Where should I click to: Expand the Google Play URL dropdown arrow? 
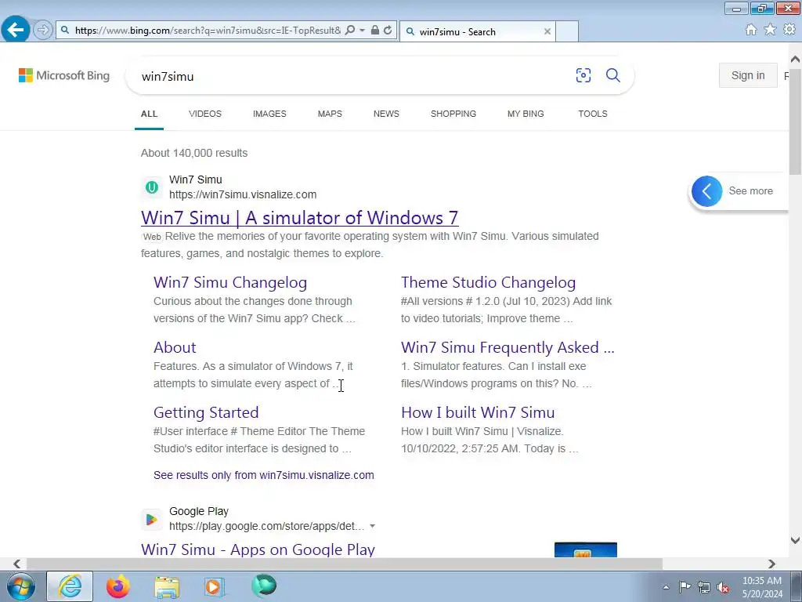(372, 526)
